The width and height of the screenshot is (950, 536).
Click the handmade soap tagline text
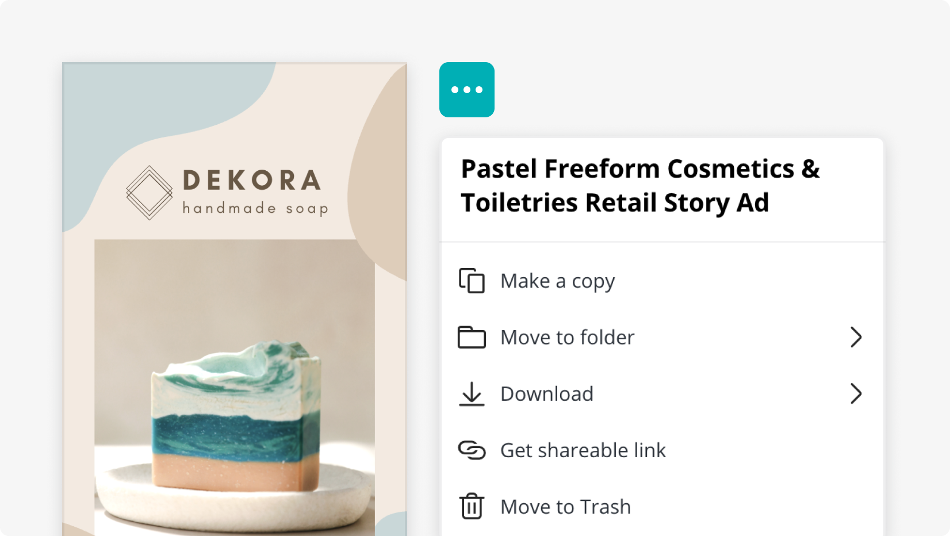[255, 209]
